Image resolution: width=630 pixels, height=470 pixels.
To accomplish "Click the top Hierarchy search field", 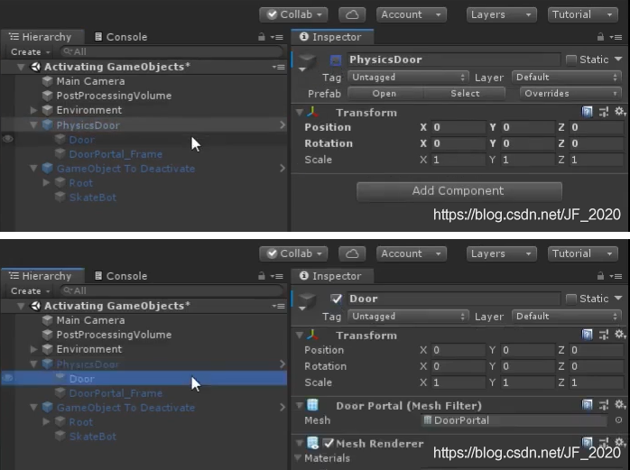I will [171, 51].
